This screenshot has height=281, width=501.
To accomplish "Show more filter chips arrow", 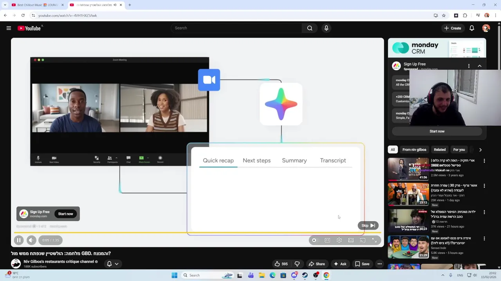I will (480, 149).
